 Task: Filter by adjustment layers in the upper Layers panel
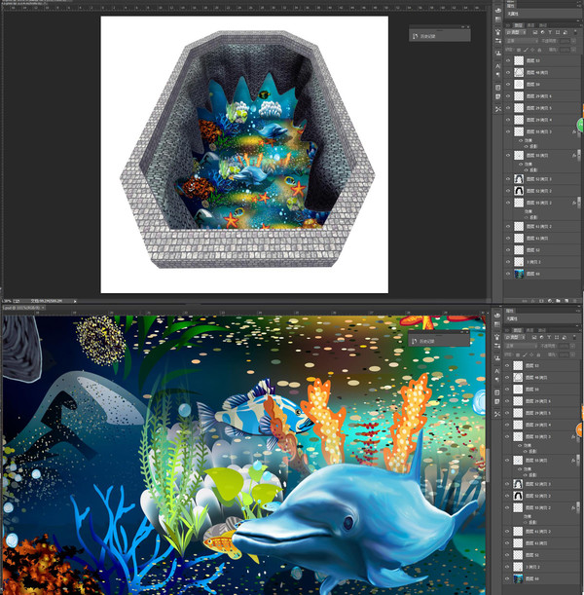[543, 32]
